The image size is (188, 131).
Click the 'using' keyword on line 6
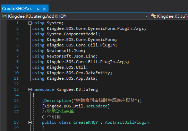click(x=38, y=51)
